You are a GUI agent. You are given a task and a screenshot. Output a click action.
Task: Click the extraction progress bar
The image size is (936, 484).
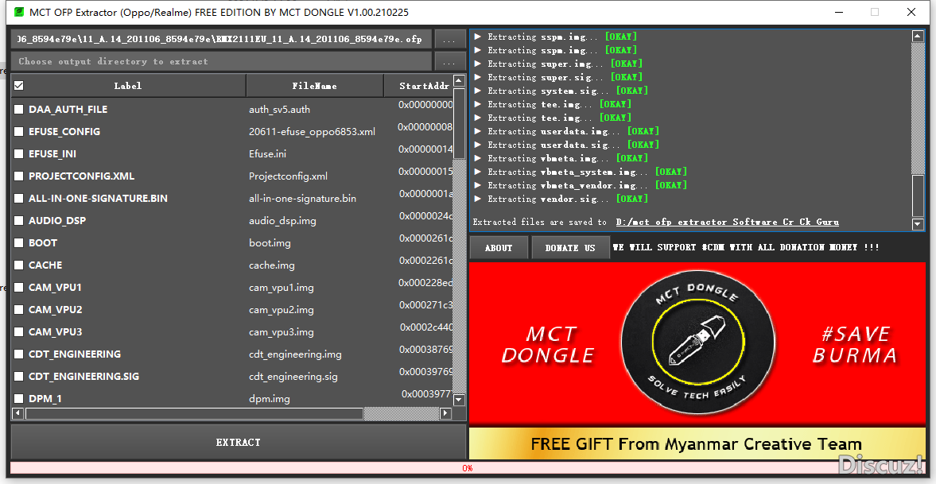(x=468, y=468)
